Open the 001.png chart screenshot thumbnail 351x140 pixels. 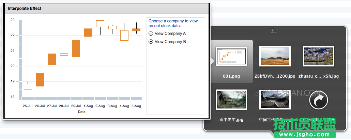coord(231,56)
